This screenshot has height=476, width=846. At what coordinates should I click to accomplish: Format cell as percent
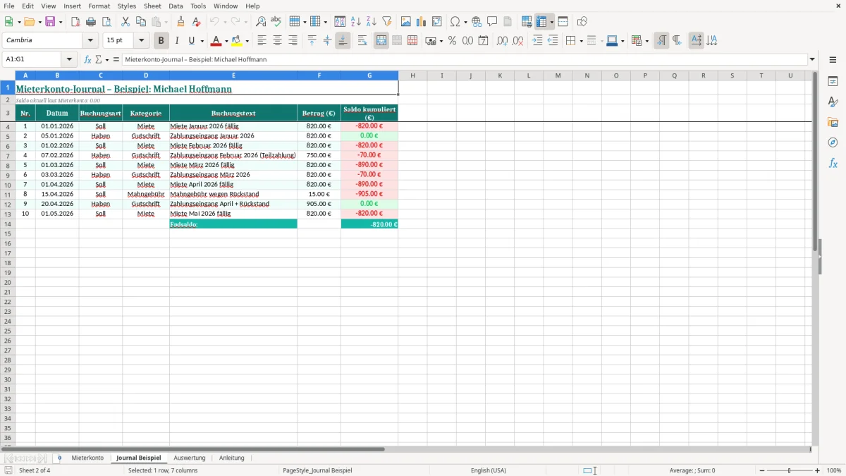pyautogui.click(x=452, y=41)
